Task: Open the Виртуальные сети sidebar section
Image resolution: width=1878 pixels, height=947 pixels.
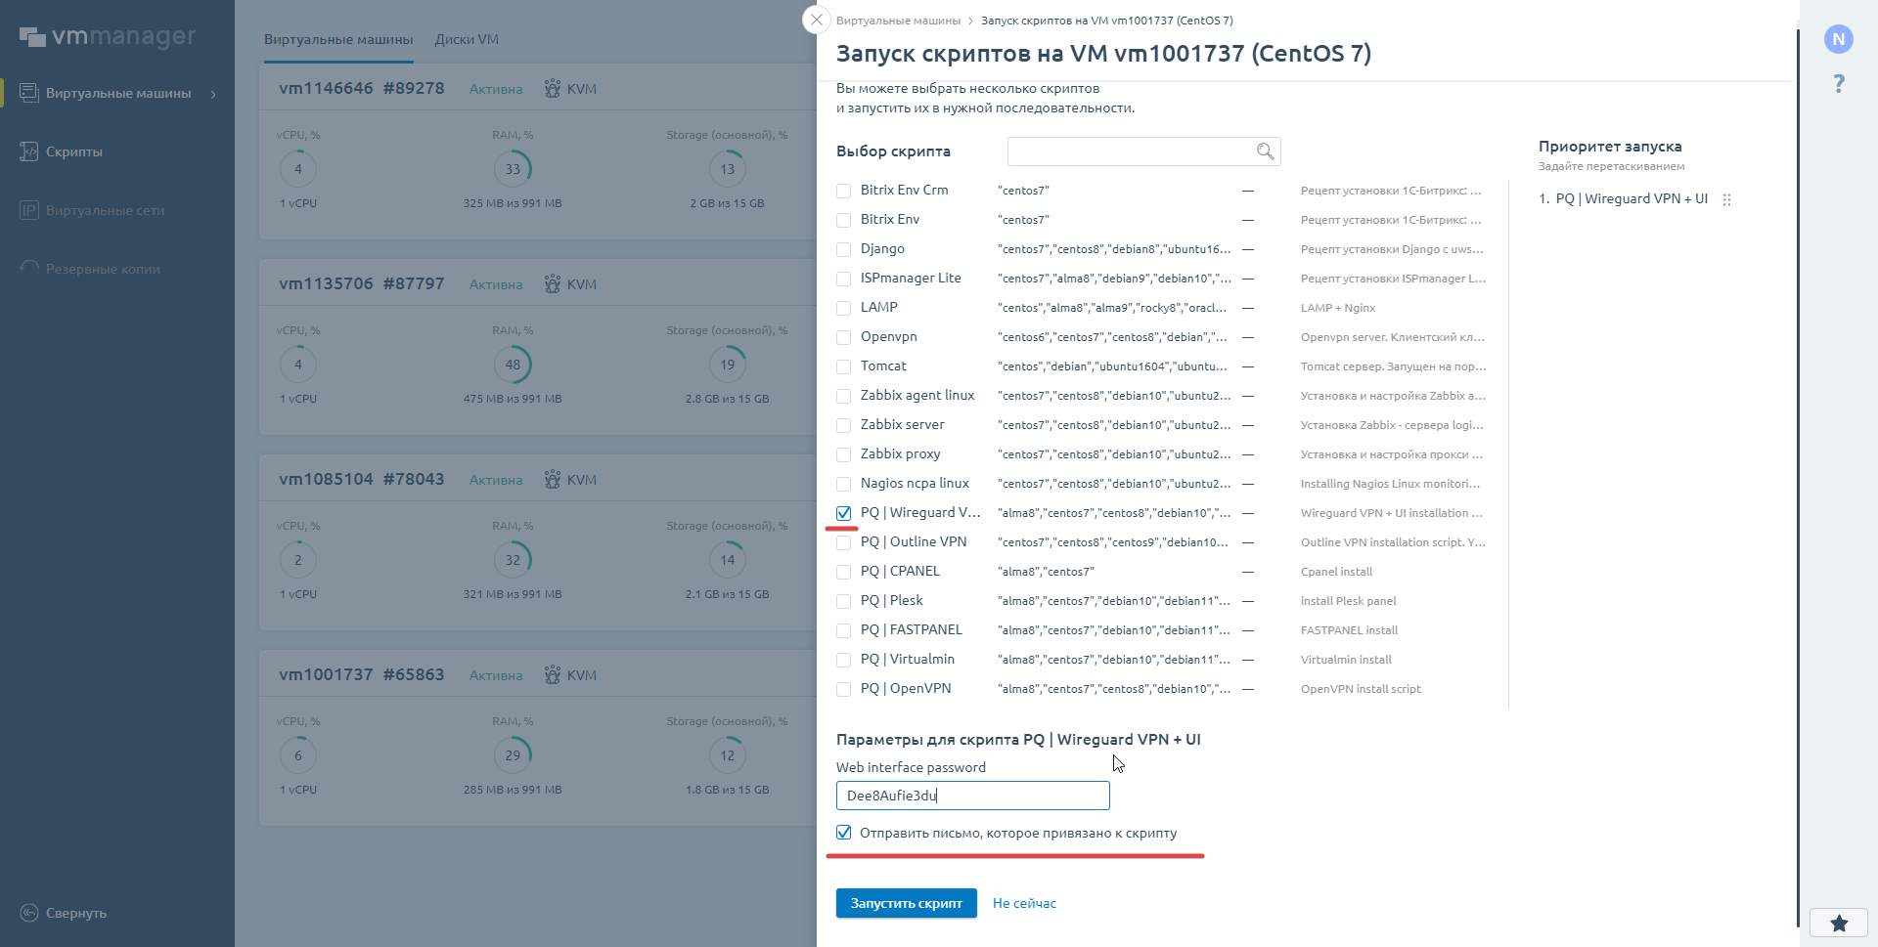Action: point(105,210)
